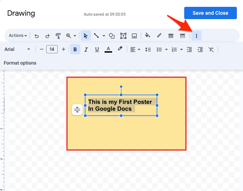
Task: Open the Highlight color marker
Action: [x=120, y=49]
